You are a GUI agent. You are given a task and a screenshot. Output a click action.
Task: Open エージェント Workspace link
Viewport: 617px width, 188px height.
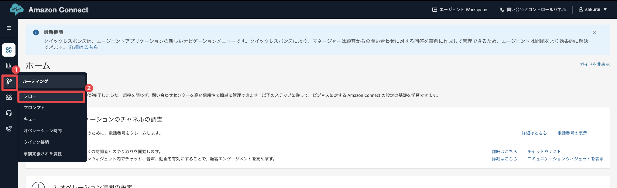click(460, 10)
